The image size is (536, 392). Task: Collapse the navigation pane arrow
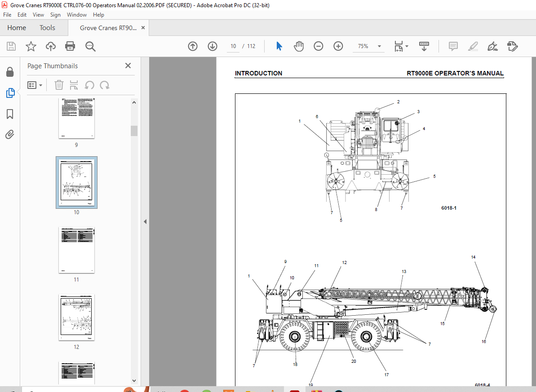pos(145,221)
